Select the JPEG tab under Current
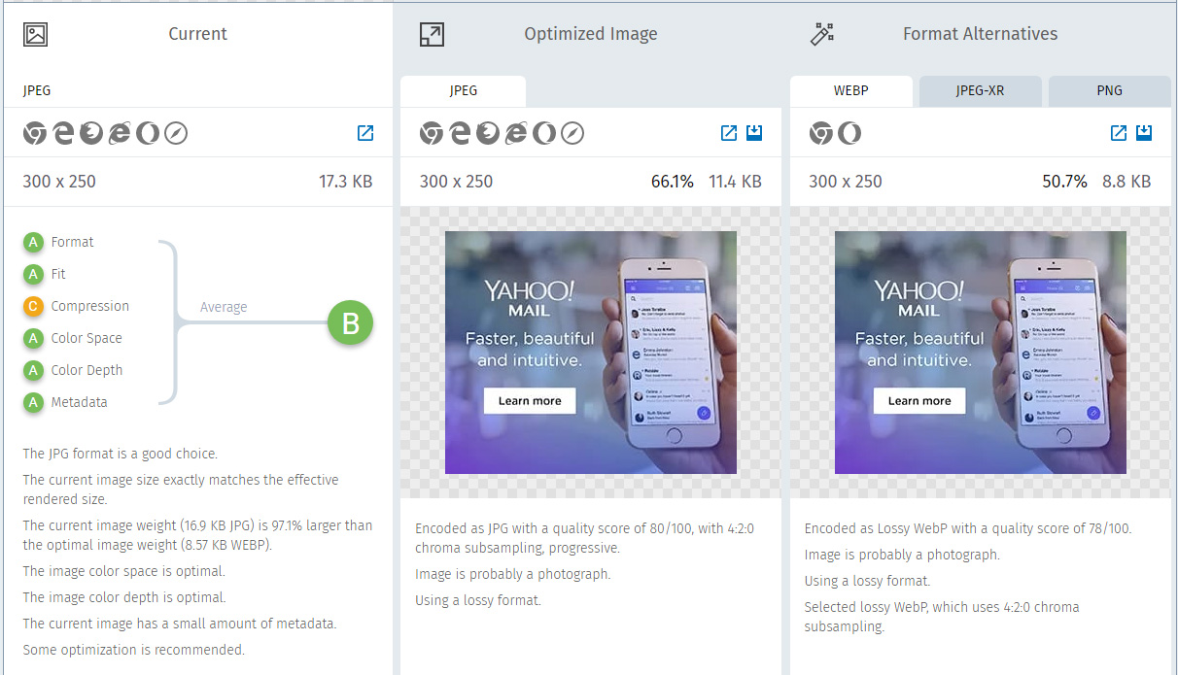 click(x=37, y=90)
